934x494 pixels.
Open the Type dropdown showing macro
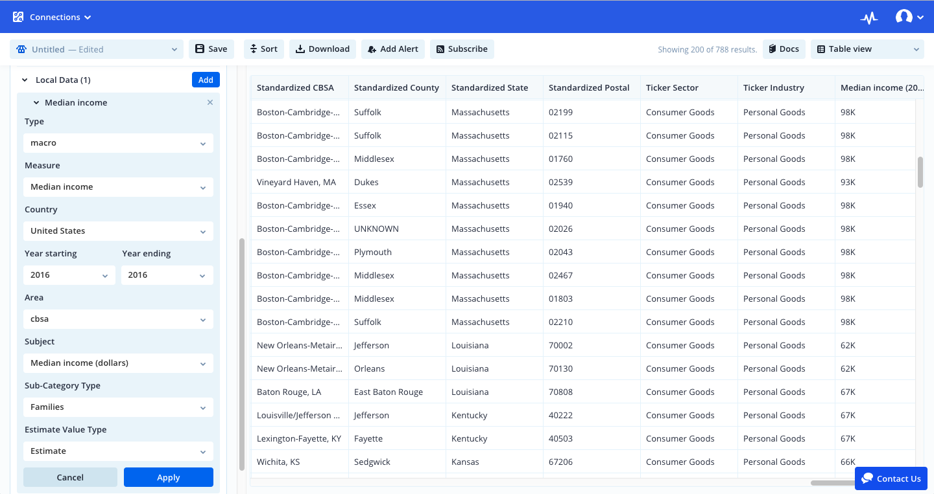[x=118, y=143]
